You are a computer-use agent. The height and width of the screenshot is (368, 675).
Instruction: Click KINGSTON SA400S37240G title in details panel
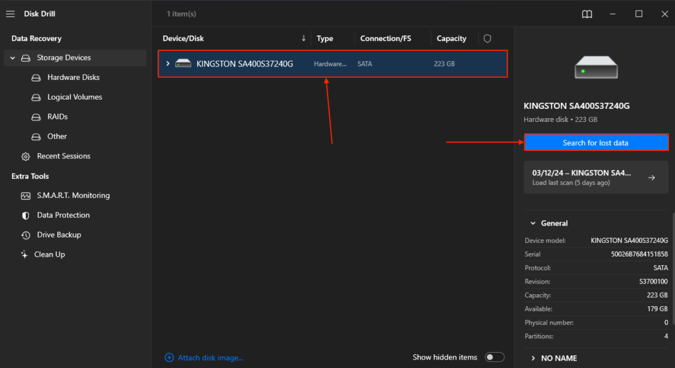coord(576,106)
